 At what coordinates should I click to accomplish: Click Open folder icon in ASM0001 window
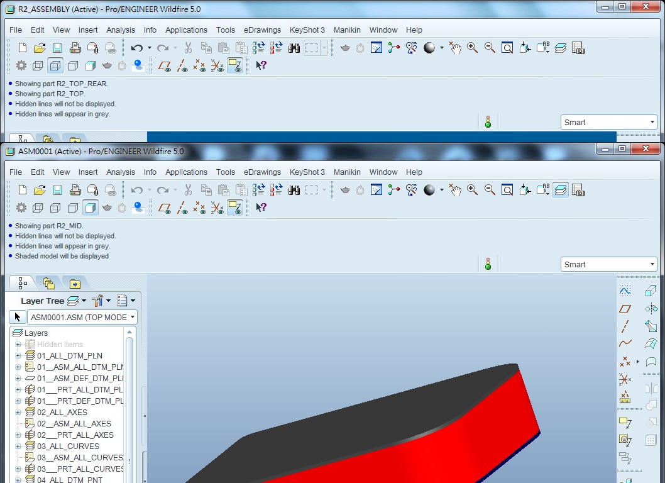point(40,190)
